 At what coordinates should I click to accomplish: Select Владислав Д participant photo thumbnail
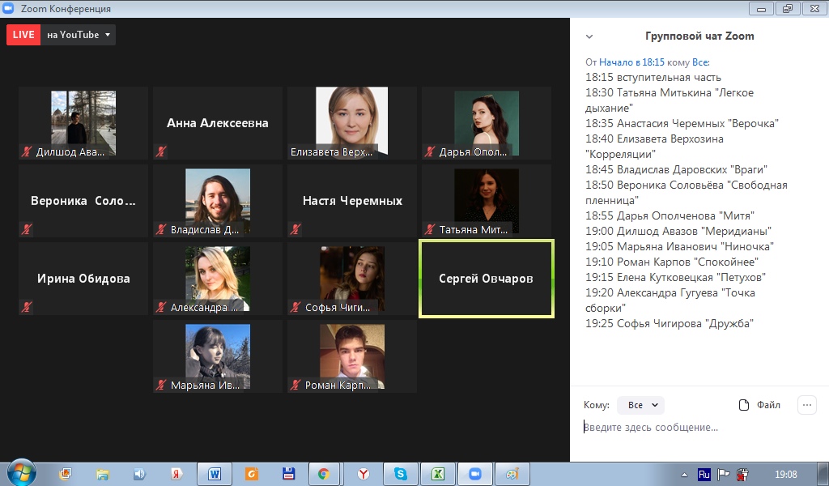218,201
